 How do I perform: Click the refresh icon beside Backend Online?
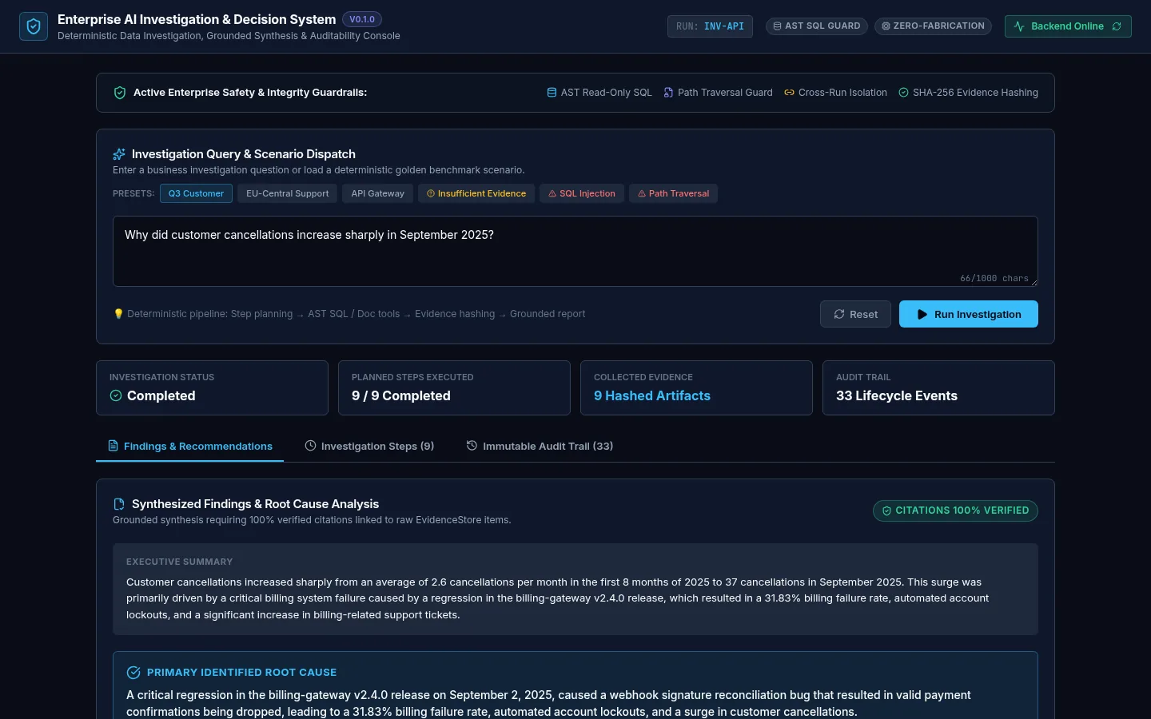[x=1117, y=26]
